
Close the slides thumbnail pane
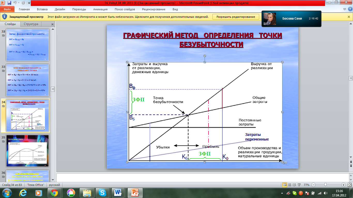pyautogui.click(x=52, y=24)
